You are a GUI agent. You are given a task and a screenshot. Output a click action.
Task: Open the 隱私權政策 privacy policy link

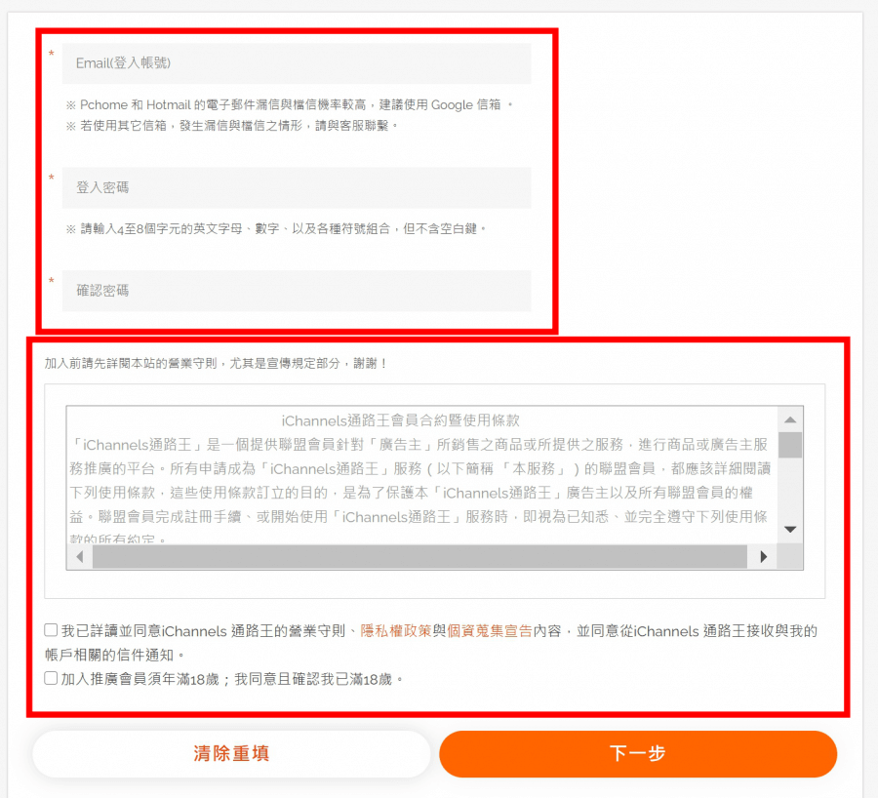(x=396, y=631)
